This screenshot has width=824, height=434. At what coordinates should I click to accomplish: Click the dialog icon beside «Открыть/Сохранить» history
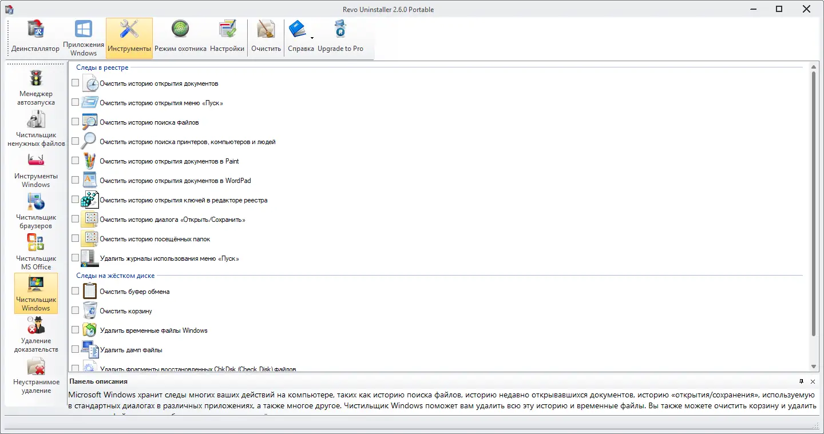[90, 219]
